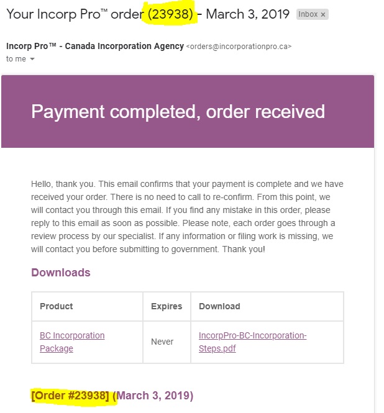
Task: Click the "Never" expiry cell
Action: (162, 342)
